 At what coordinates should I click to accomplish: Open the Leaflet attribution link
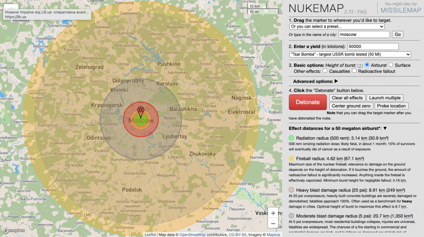point(150,235)
